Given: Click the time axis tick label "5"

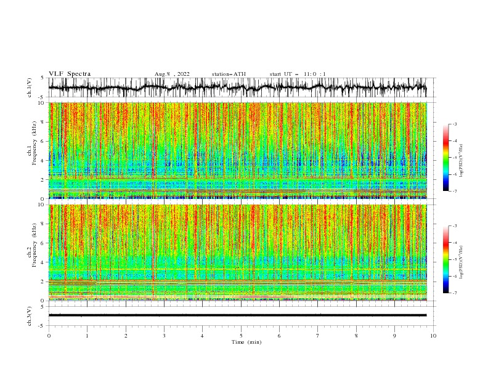Looking at the screenshot, I should (241, 336).
